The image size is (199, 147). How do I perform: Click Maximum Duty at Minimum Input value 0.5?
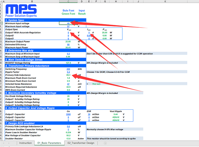68,54
